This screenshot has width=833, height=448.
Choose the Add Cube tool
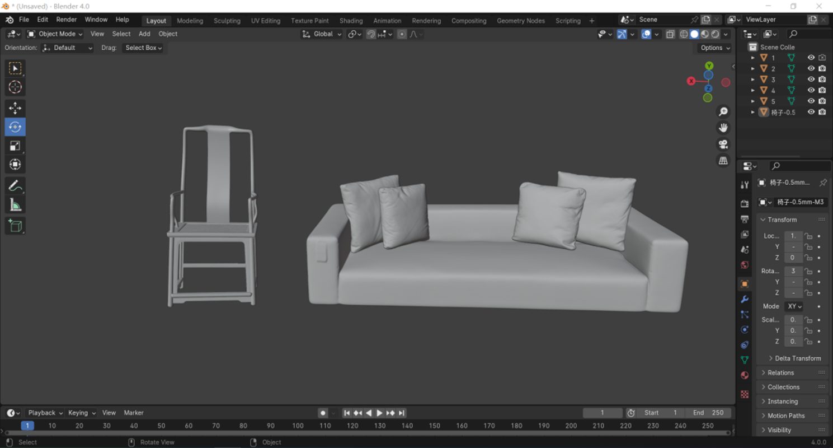[x=15, y=226]
